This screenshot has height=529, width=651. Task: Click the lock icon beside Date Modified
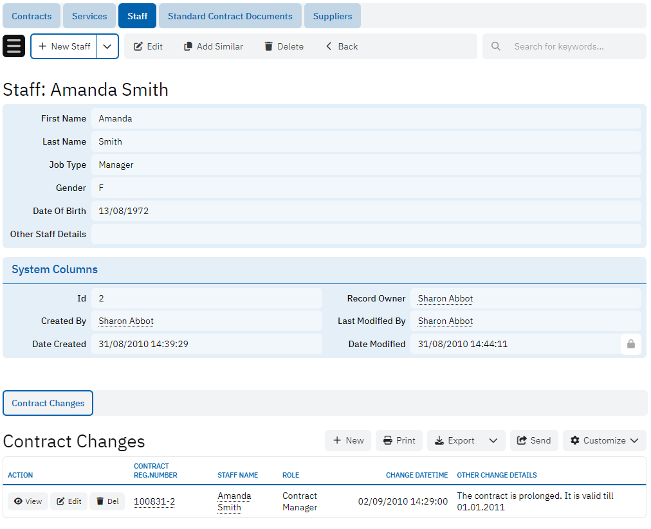point(630,345)
